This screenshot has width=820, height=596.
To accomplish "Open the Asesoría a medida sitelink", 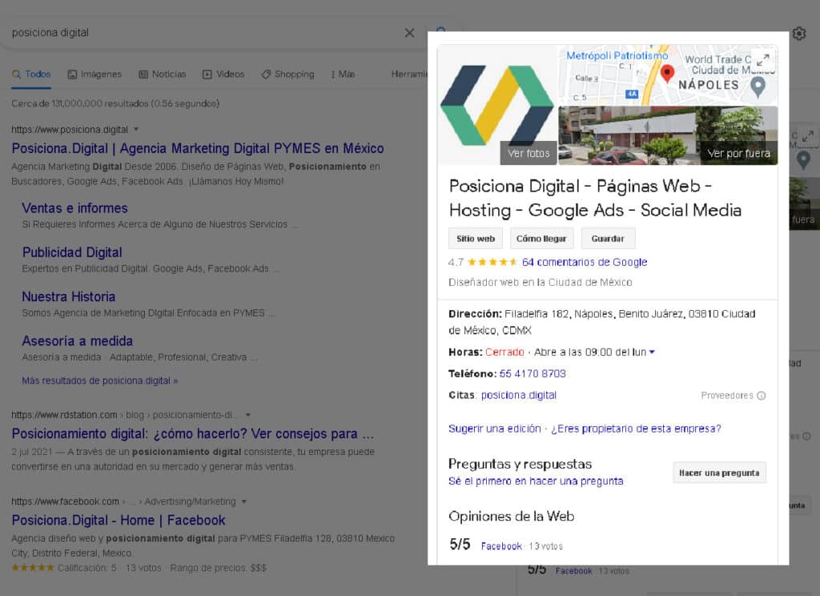I will tap(78, 341).
